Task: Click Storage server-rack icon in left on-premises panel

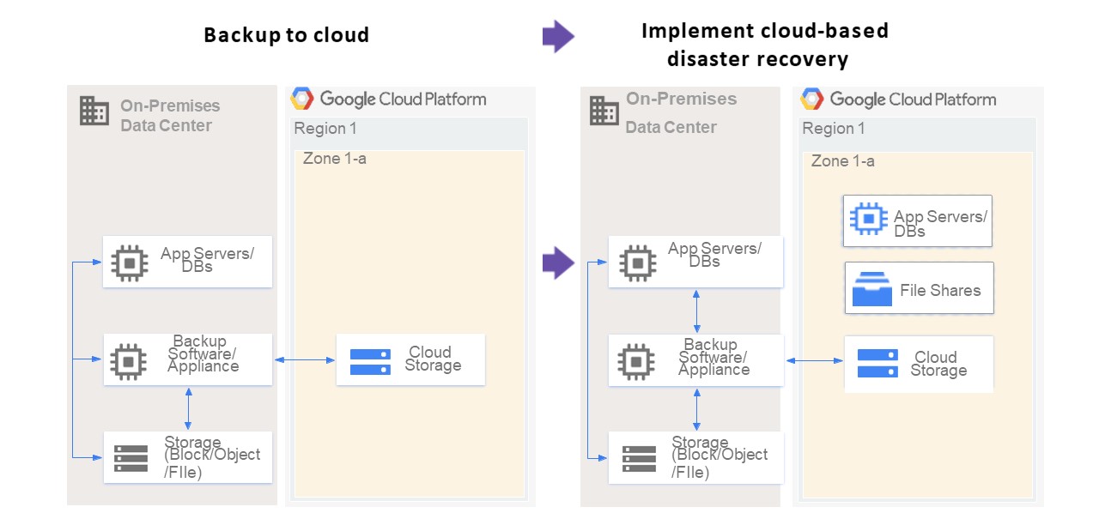Action: pos(131,459)
